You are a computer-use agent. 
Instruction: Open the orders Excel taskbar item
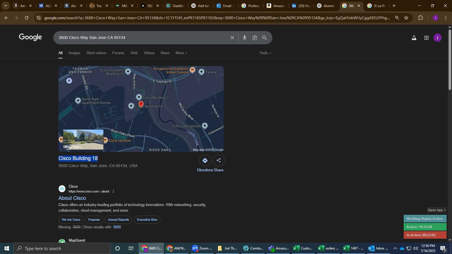[x=328, y=248]
